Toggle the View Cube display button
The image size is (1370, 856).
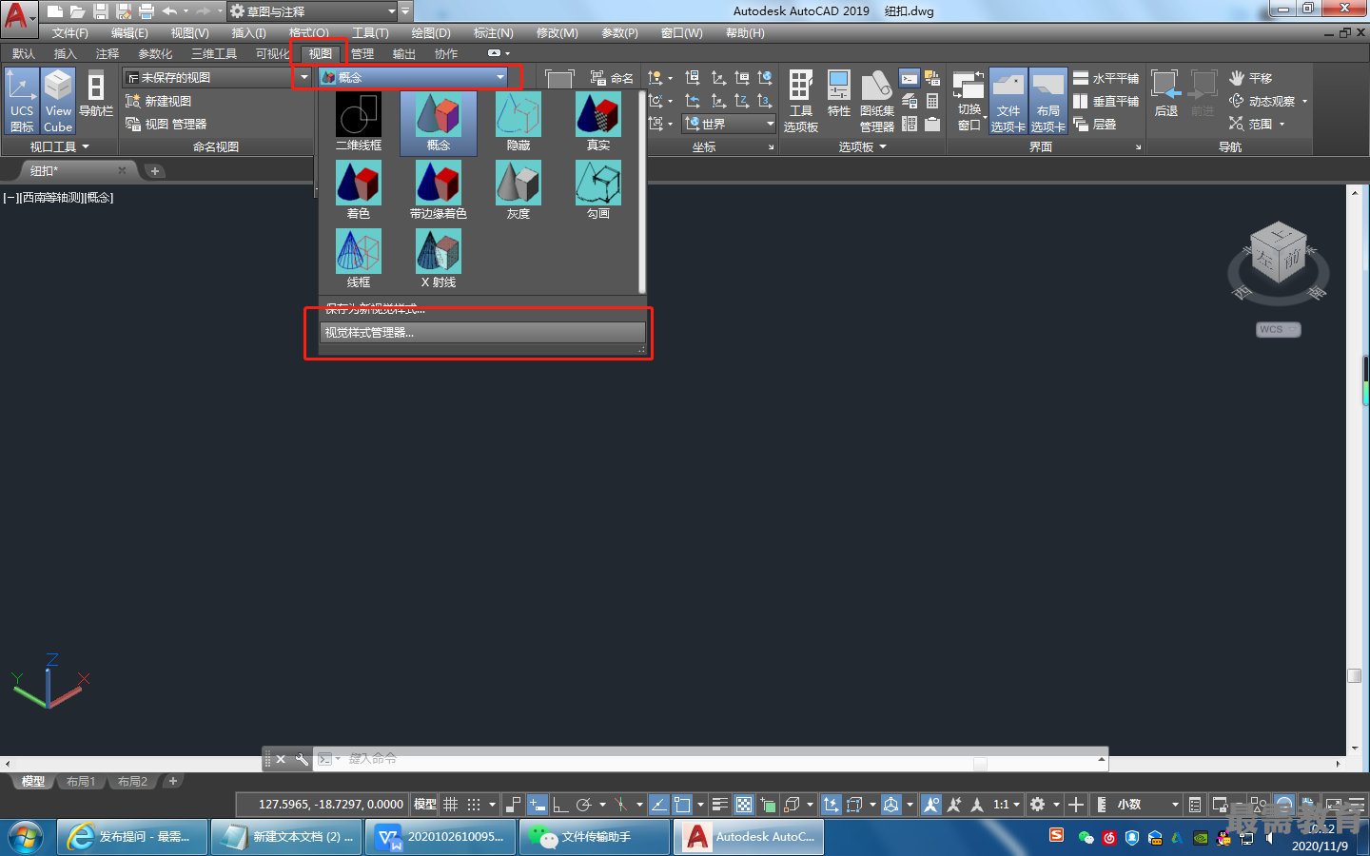click(58, 100)
